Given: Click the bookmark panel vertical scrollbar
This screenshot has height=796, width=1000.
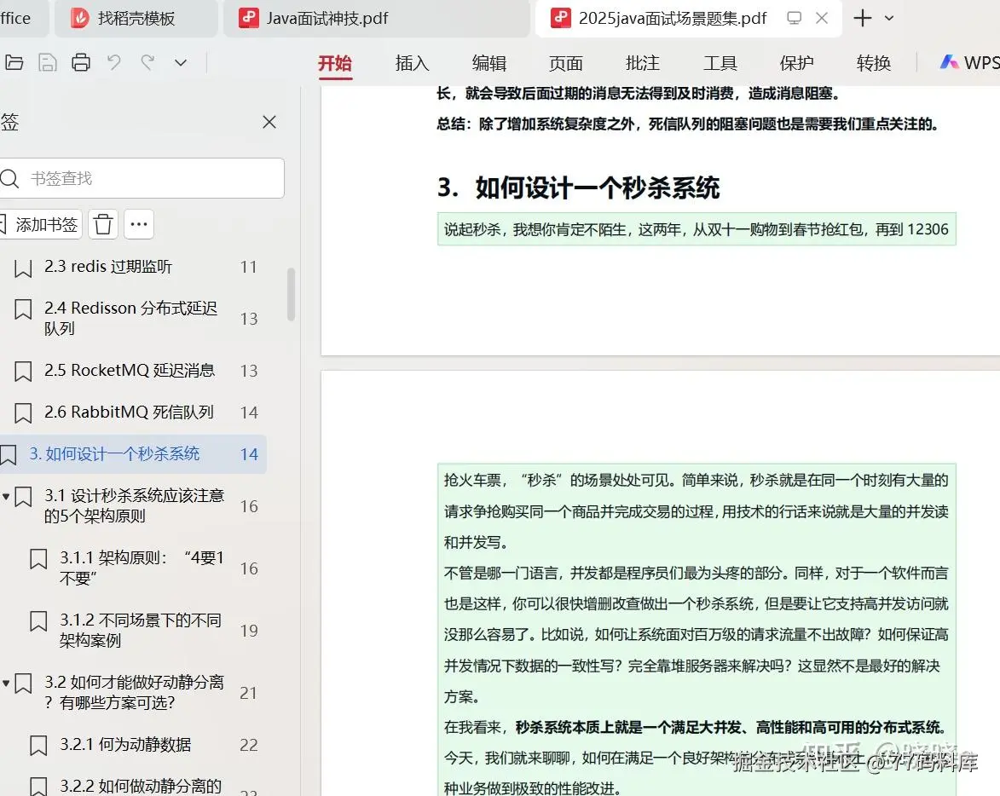Looking at the screenshot, I should 291,294.
